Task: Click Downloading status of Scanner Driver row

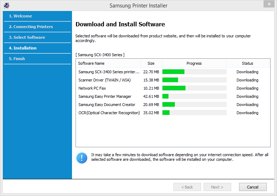Action: [x=248, y=80]
